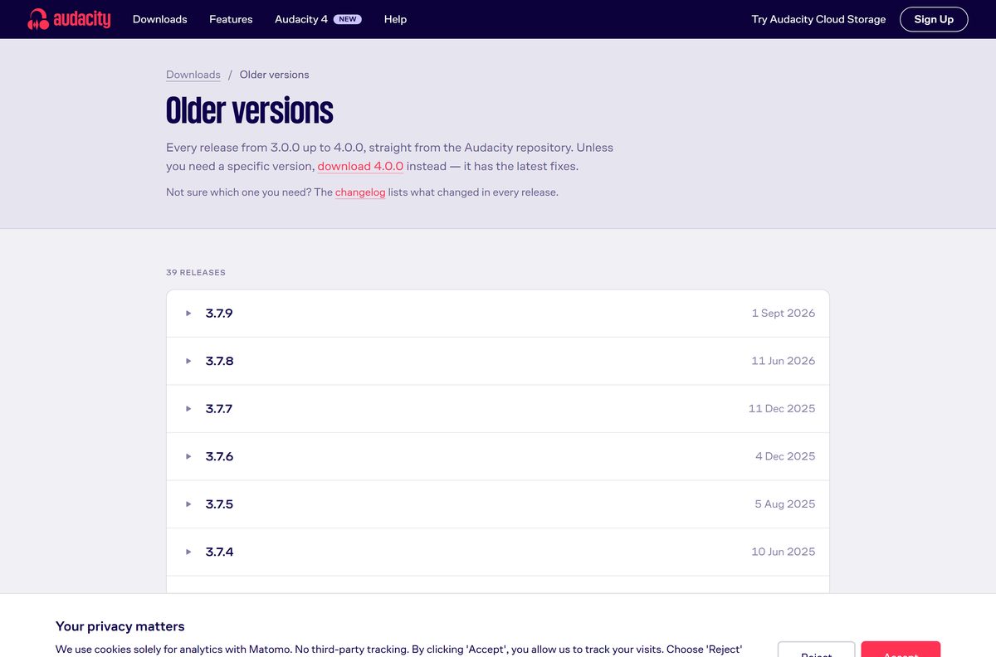Viewport: 996px width, 657px height.
Task: Open the Help menu item
Action: coord(395,19)
